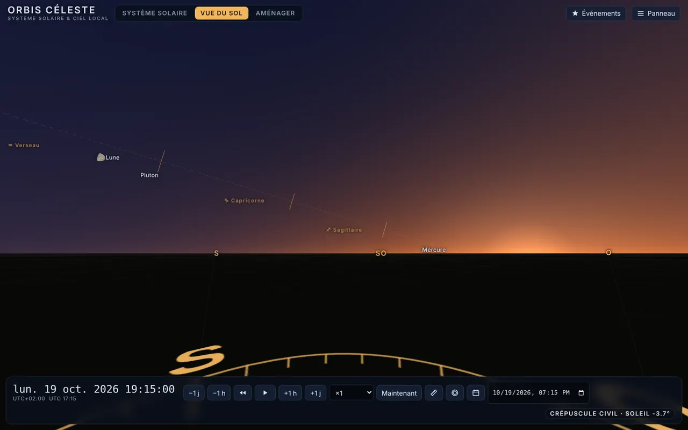Click the Moon icon in the sky
This screenshot has width=688, height=430.
point(101,157)
